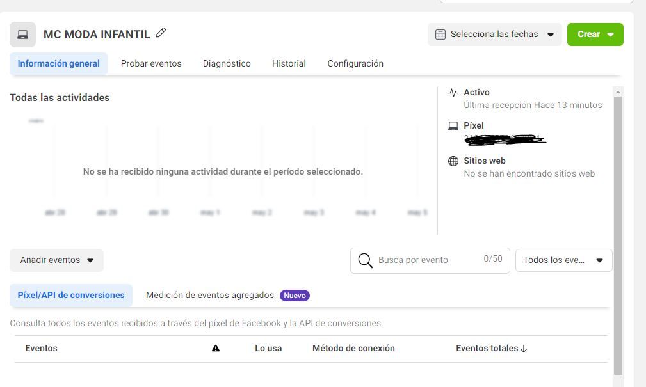
Task: Click the No se han encontrado sitios web text
Action: [529, 174]
